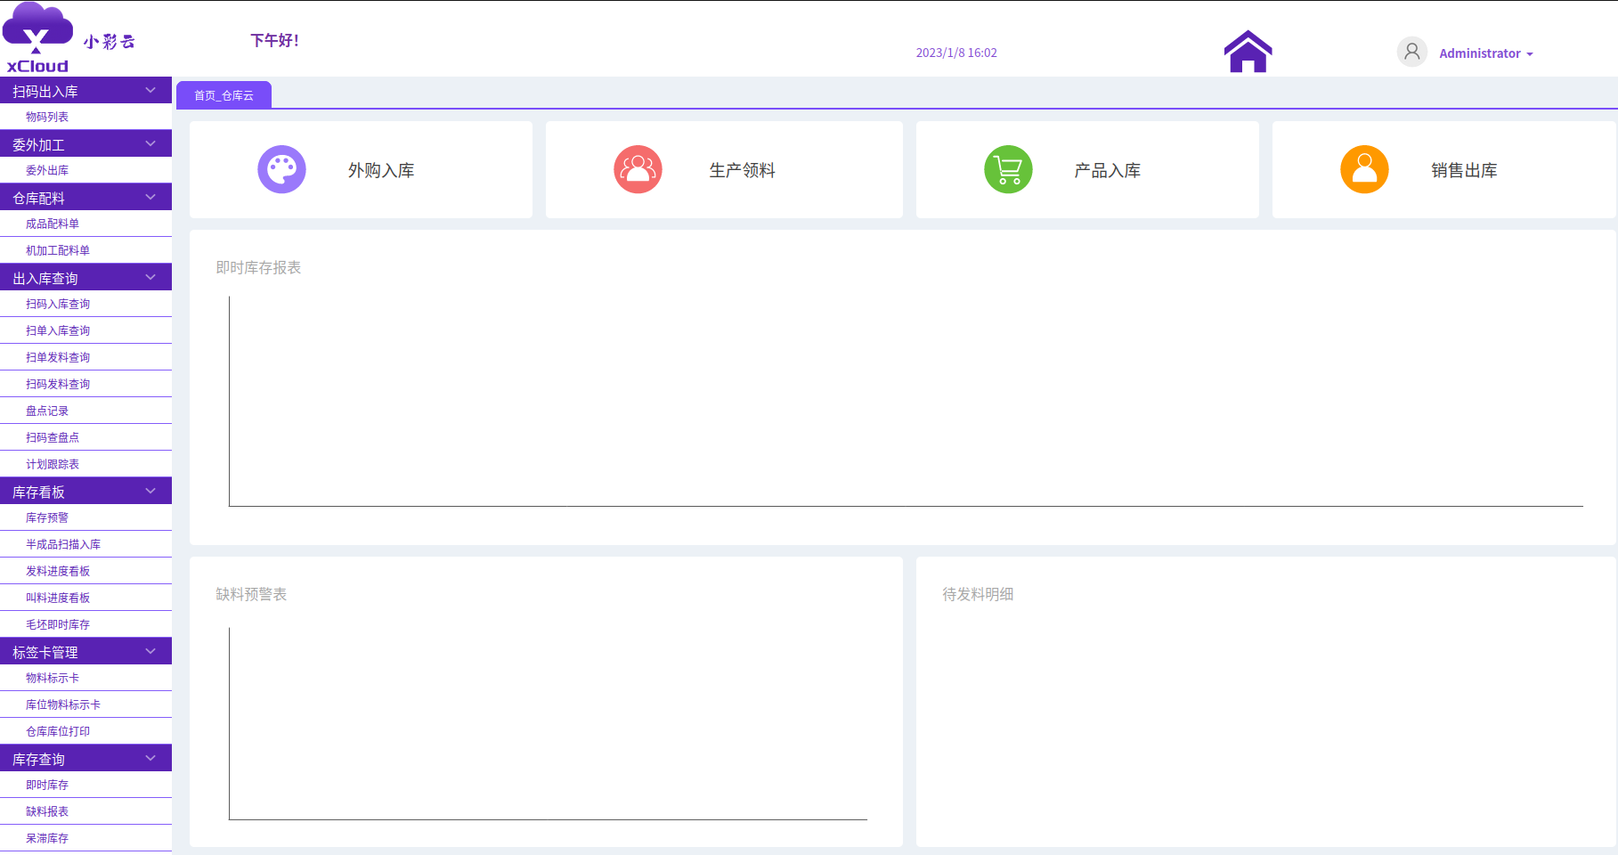Select the 缺料报表 sidebar entry
Screen dimensions: 1618x855
[85, 811]
